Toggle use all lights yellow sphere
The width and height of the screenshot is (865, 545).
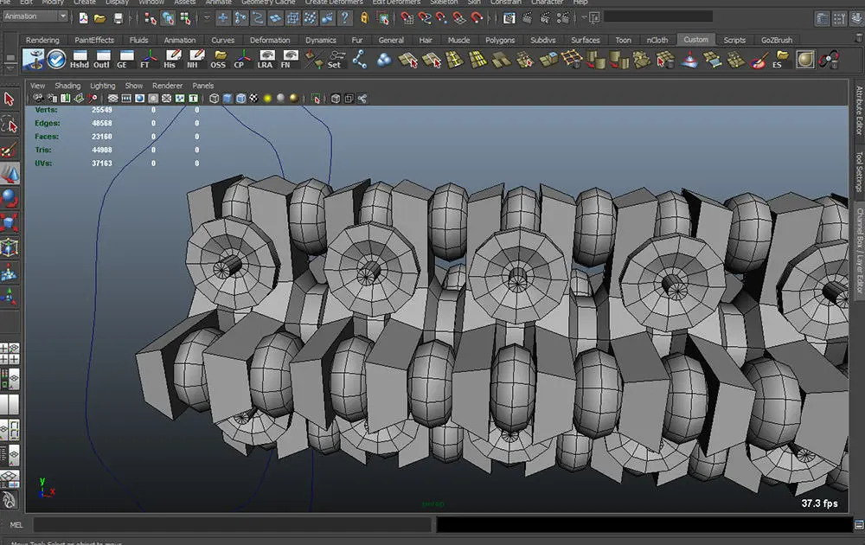click(x=267, y=99)
